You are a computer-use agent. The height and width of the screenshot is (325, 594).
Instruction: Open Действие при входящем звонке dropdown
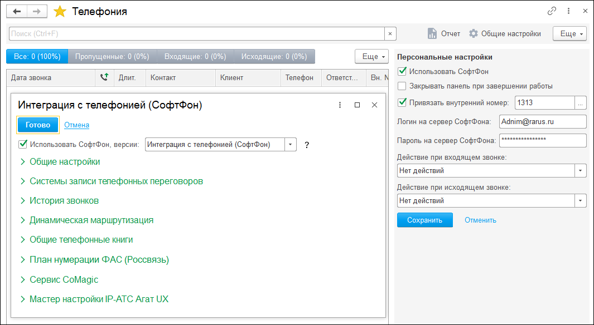point(581,171)
